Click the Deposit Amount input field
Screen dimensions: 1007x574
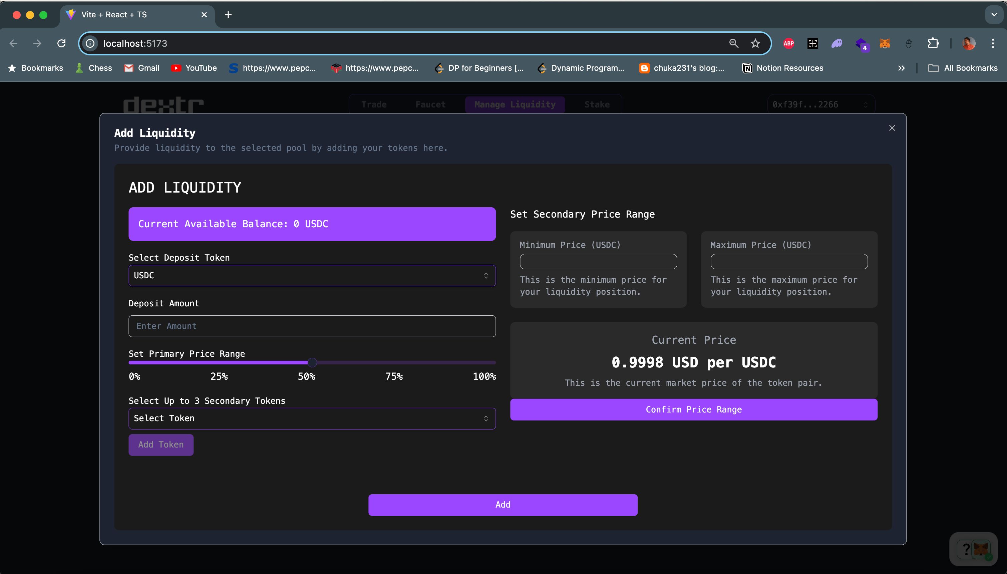point(312,326)
